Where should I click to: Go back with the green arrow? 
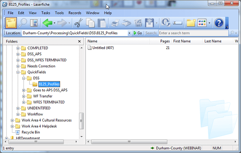47,23
